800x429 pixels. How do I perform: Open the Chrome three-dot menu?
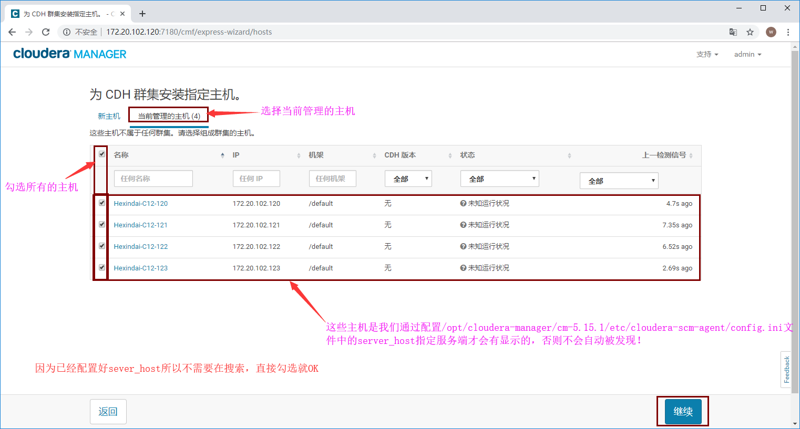[788, 32]
